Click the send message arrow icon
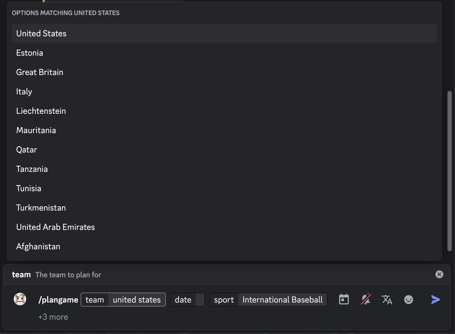This screenshot has width=455, height=334. pos(435,300)
